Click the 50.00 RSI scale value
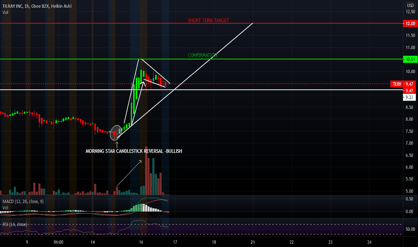The image size is (418, 247). click(x=410, y=229)
